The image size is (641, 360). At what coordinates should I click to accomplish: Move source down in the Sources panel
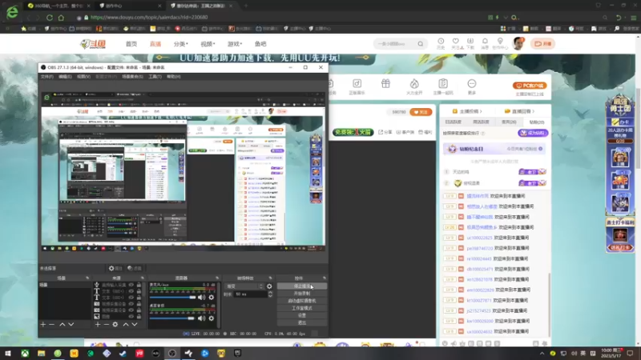[x=135, y=325]
